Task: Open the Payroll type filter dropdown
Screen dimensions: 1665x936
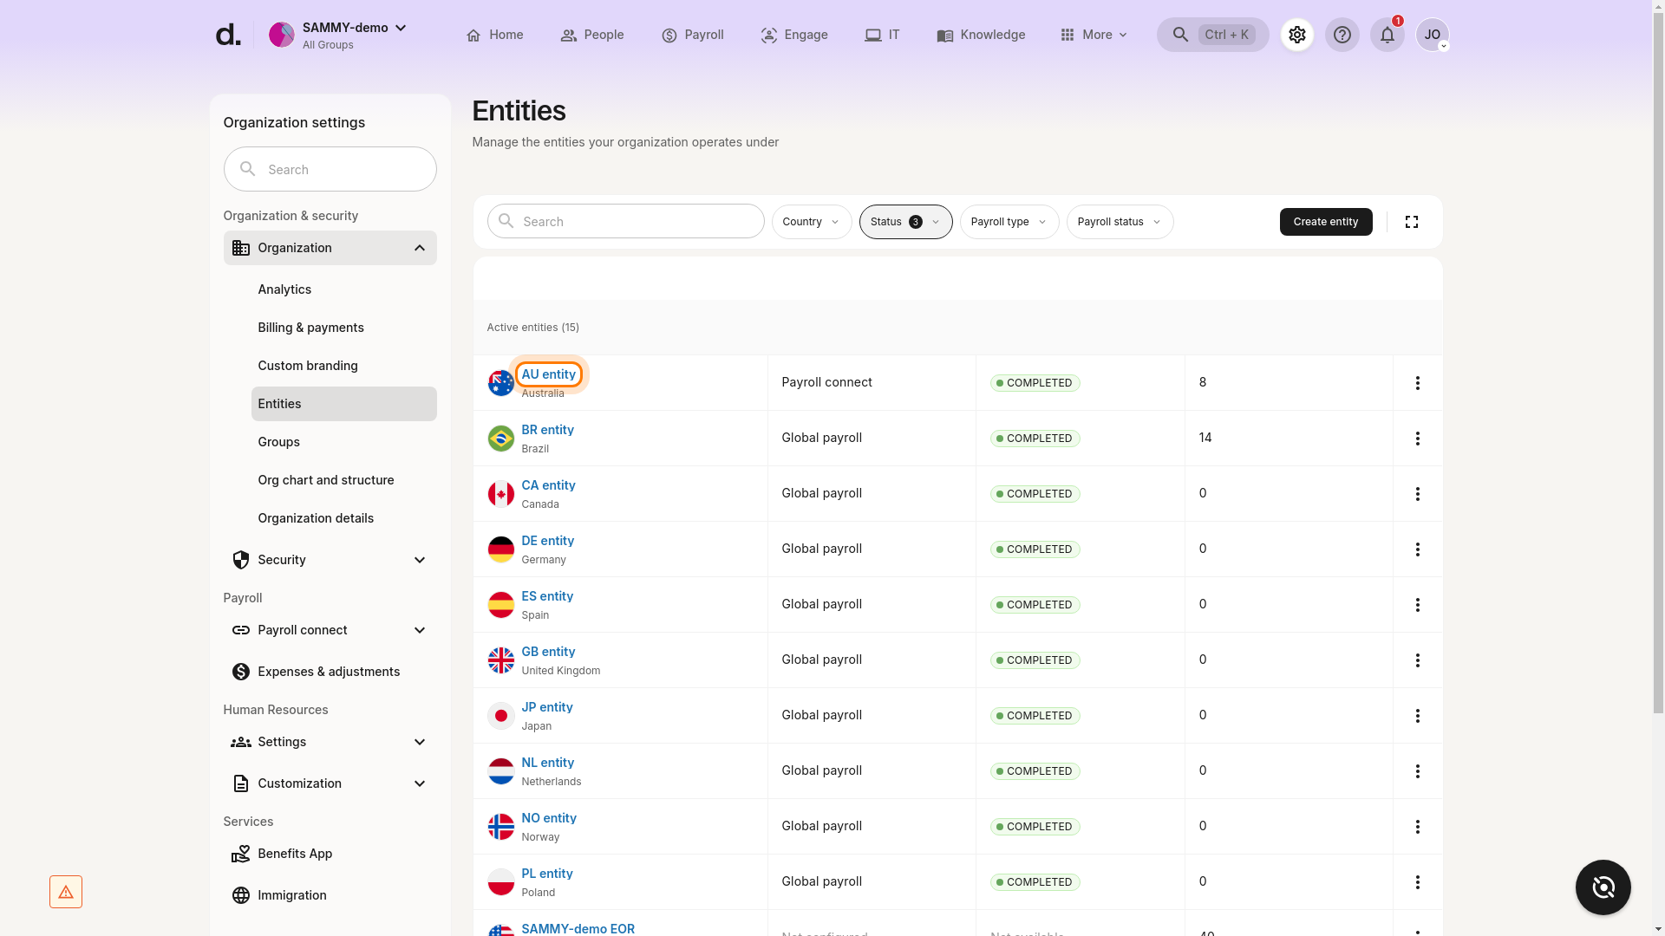Action: tap(1009, 222)
